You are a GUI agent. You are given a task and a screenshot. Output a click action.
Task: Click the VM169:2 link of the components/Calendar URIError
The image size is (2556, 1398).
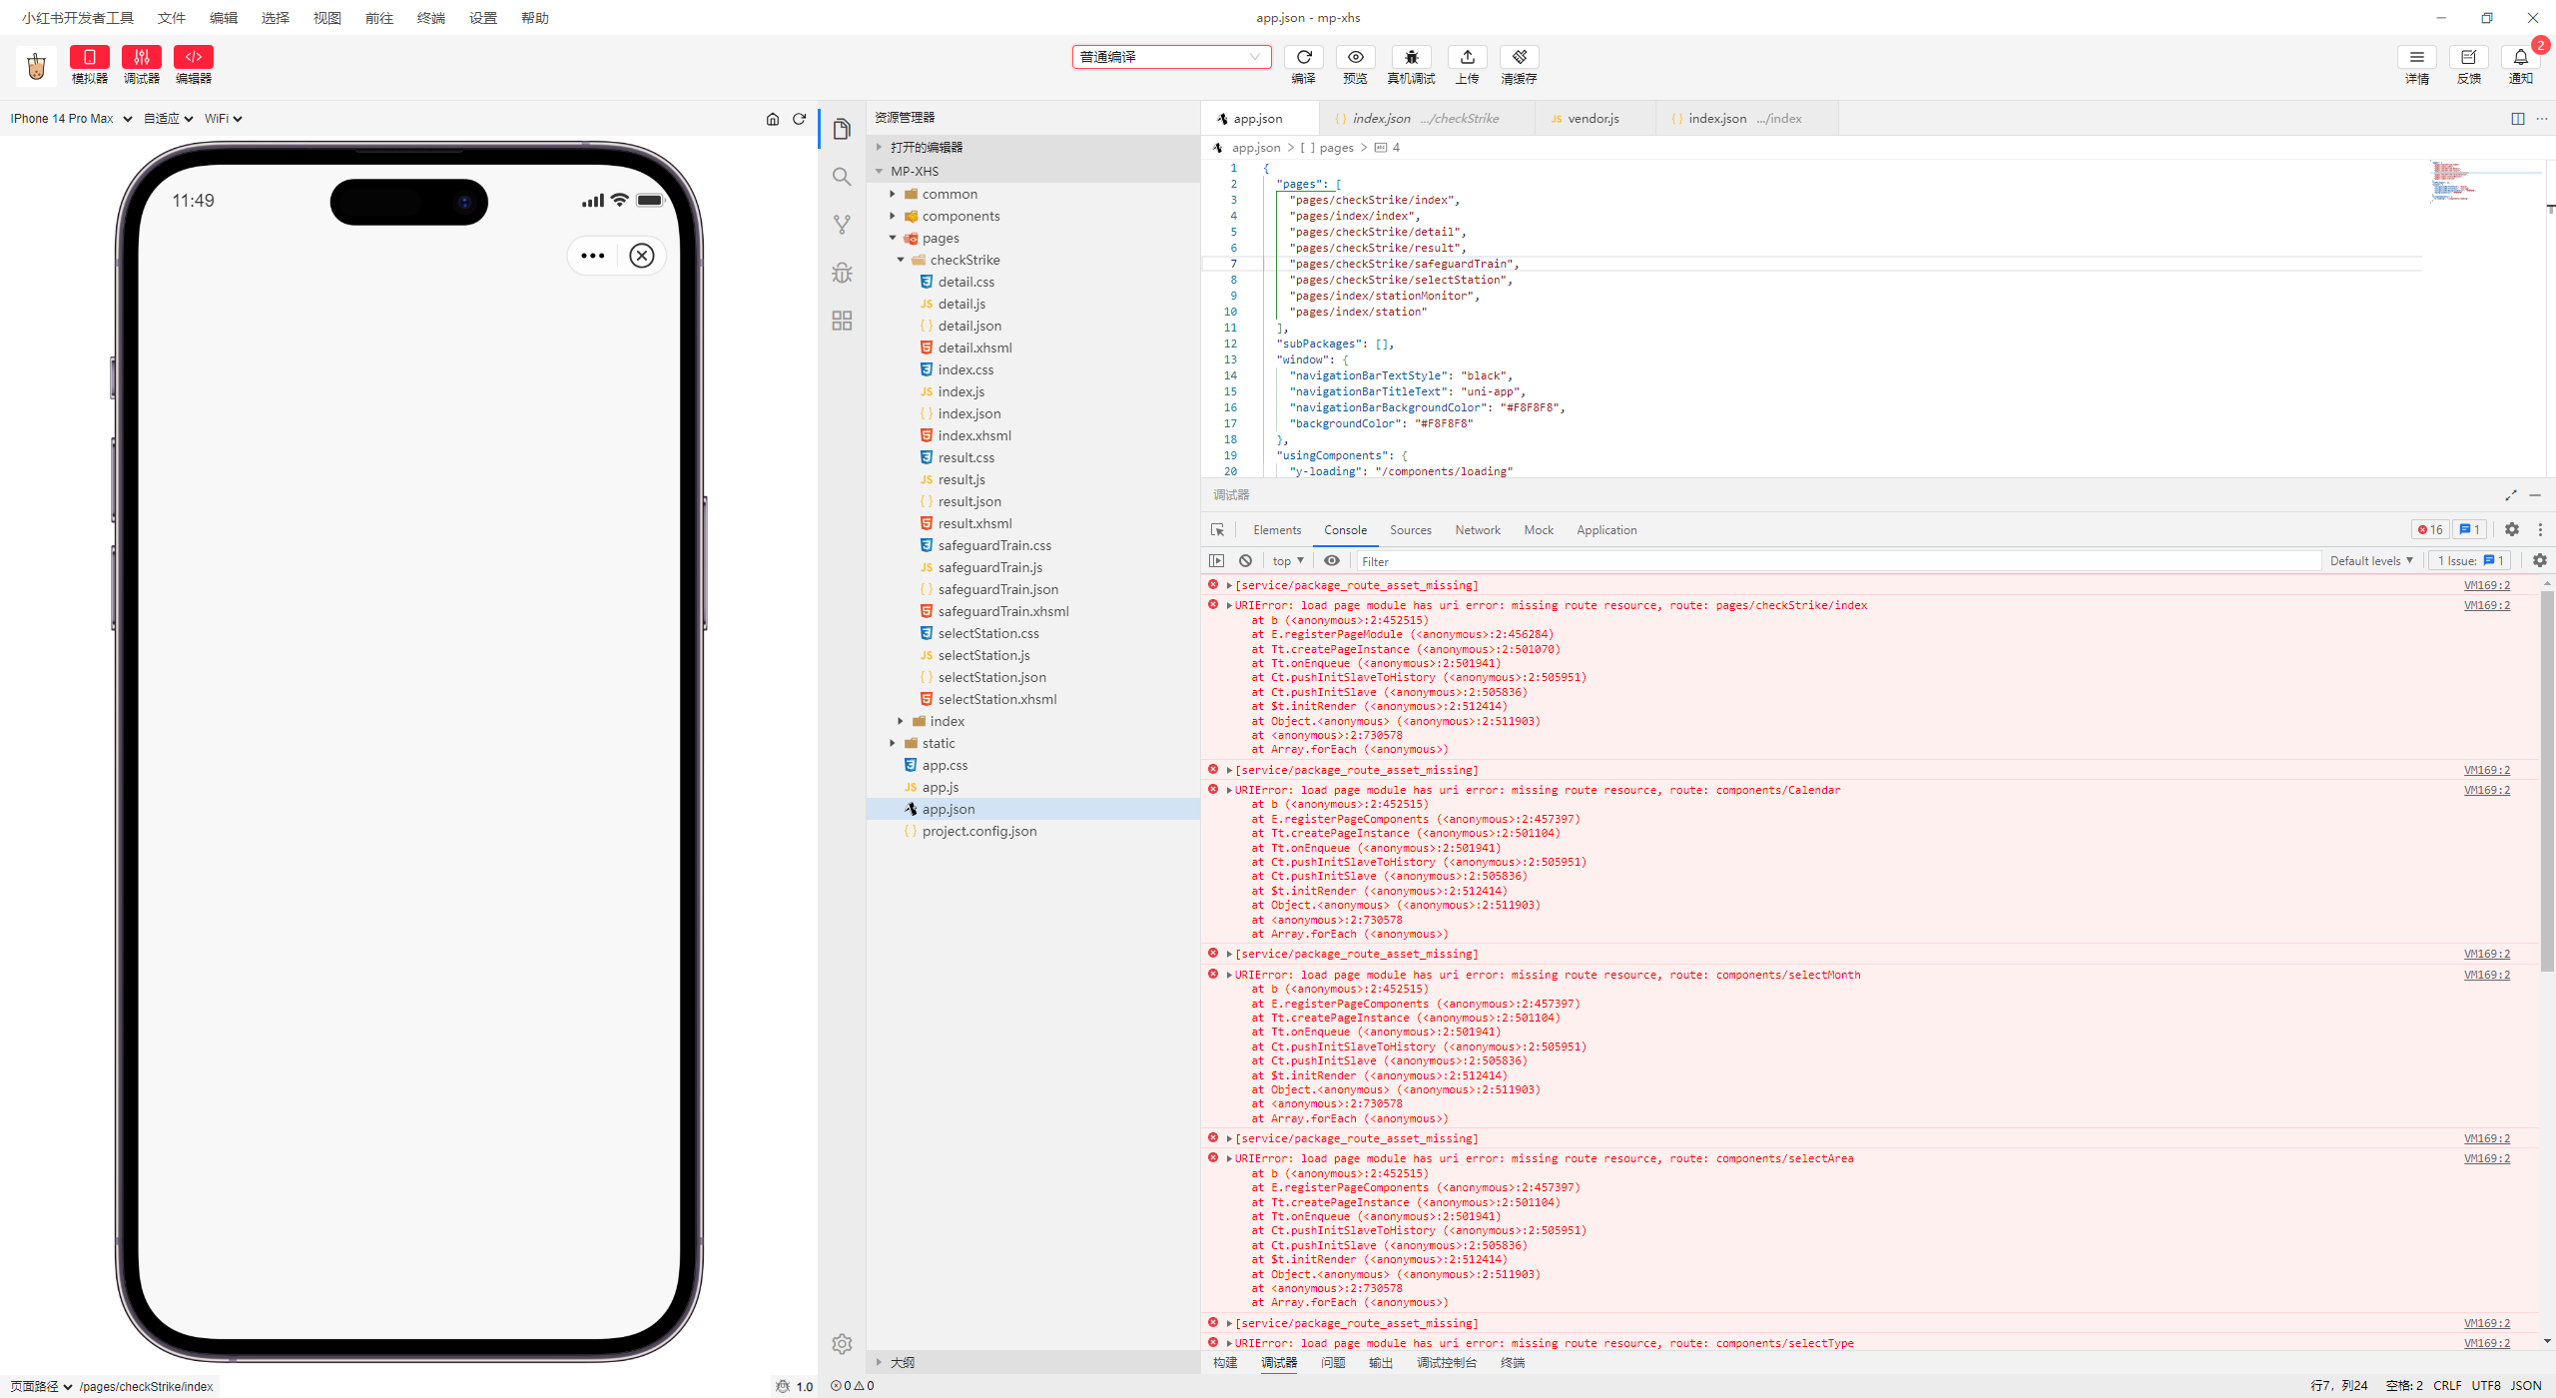[x=2486, y=790]
